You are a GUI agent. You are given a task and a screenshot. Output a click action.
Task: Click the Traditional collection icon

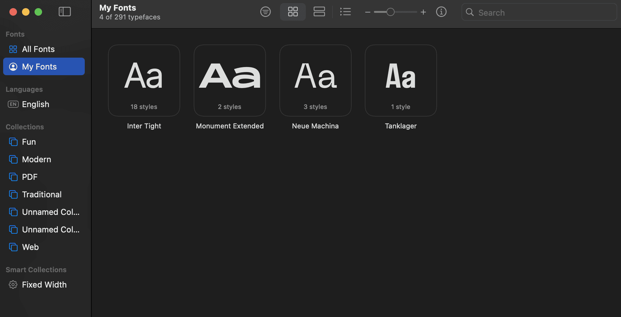tap(13, 195)
